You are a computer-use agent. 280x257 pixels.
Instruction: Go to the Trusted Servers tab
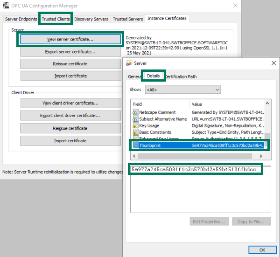click(128, 19)
